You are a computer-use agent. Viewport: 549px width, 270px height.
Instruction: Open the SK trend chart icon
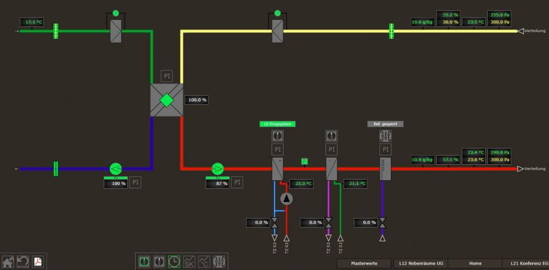(x=189, y=261)
